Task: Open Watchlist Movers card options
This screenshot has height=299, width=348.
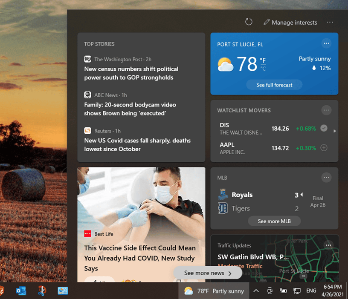Action: pos(326,110)
